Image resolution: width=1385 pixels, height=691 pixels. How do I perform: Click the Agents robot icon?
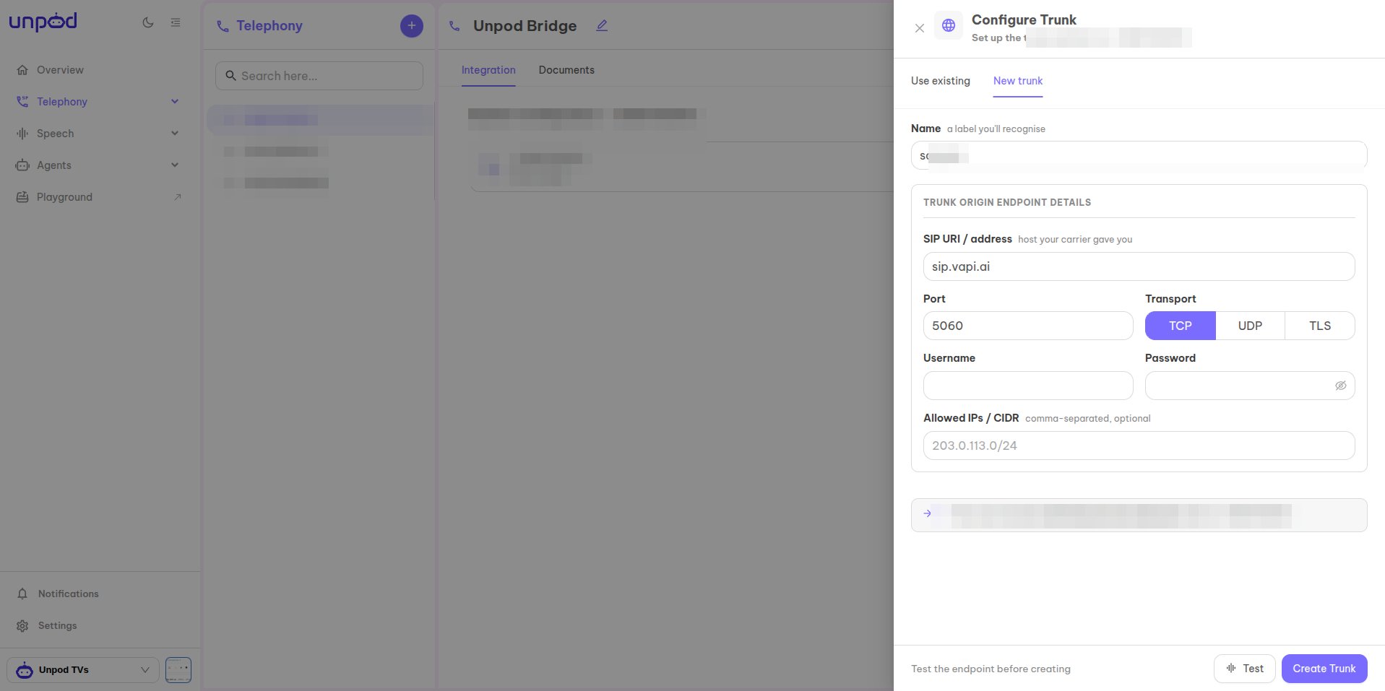pos(22,165)
